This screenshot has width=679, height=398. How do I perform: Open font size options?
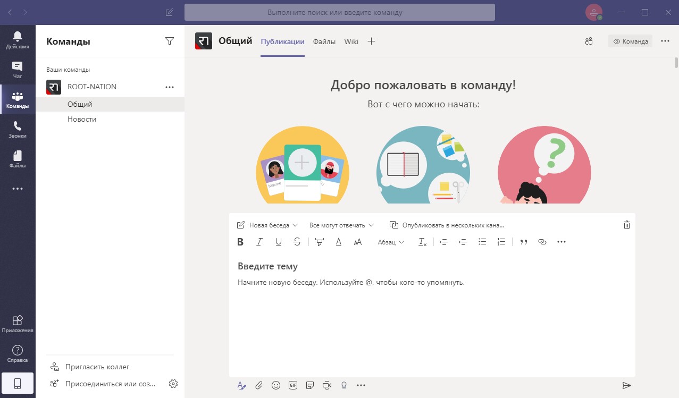[x=358, y=242]
